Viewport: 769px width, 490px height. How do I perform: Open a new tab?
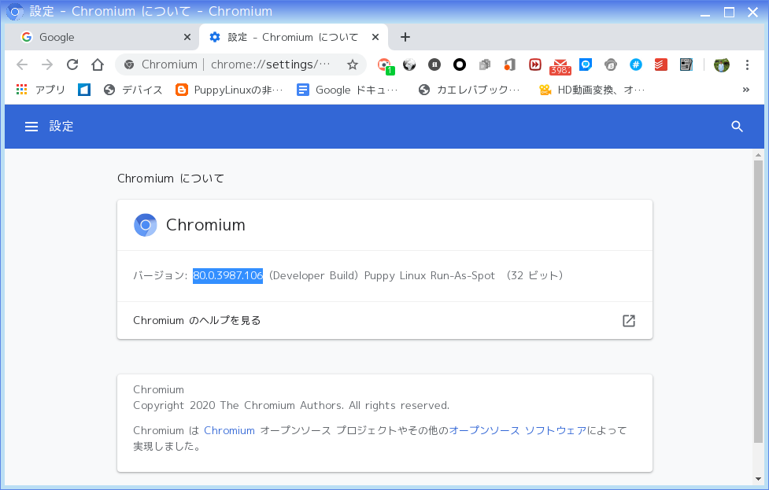click(405, 37)
